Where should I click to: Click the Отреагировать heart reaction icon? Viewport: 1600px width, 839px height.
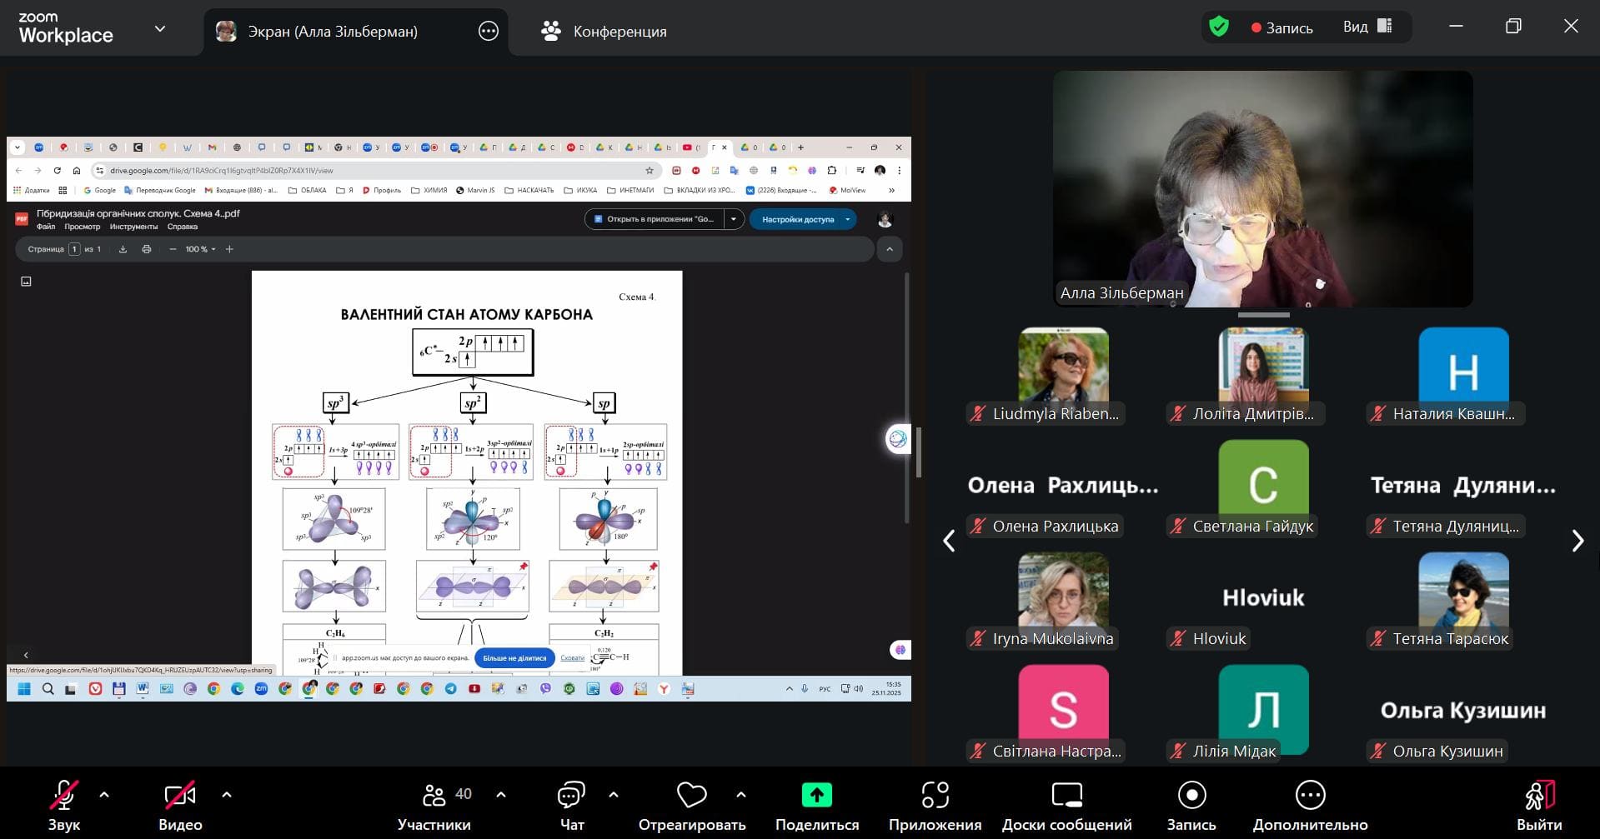[691, 796]
